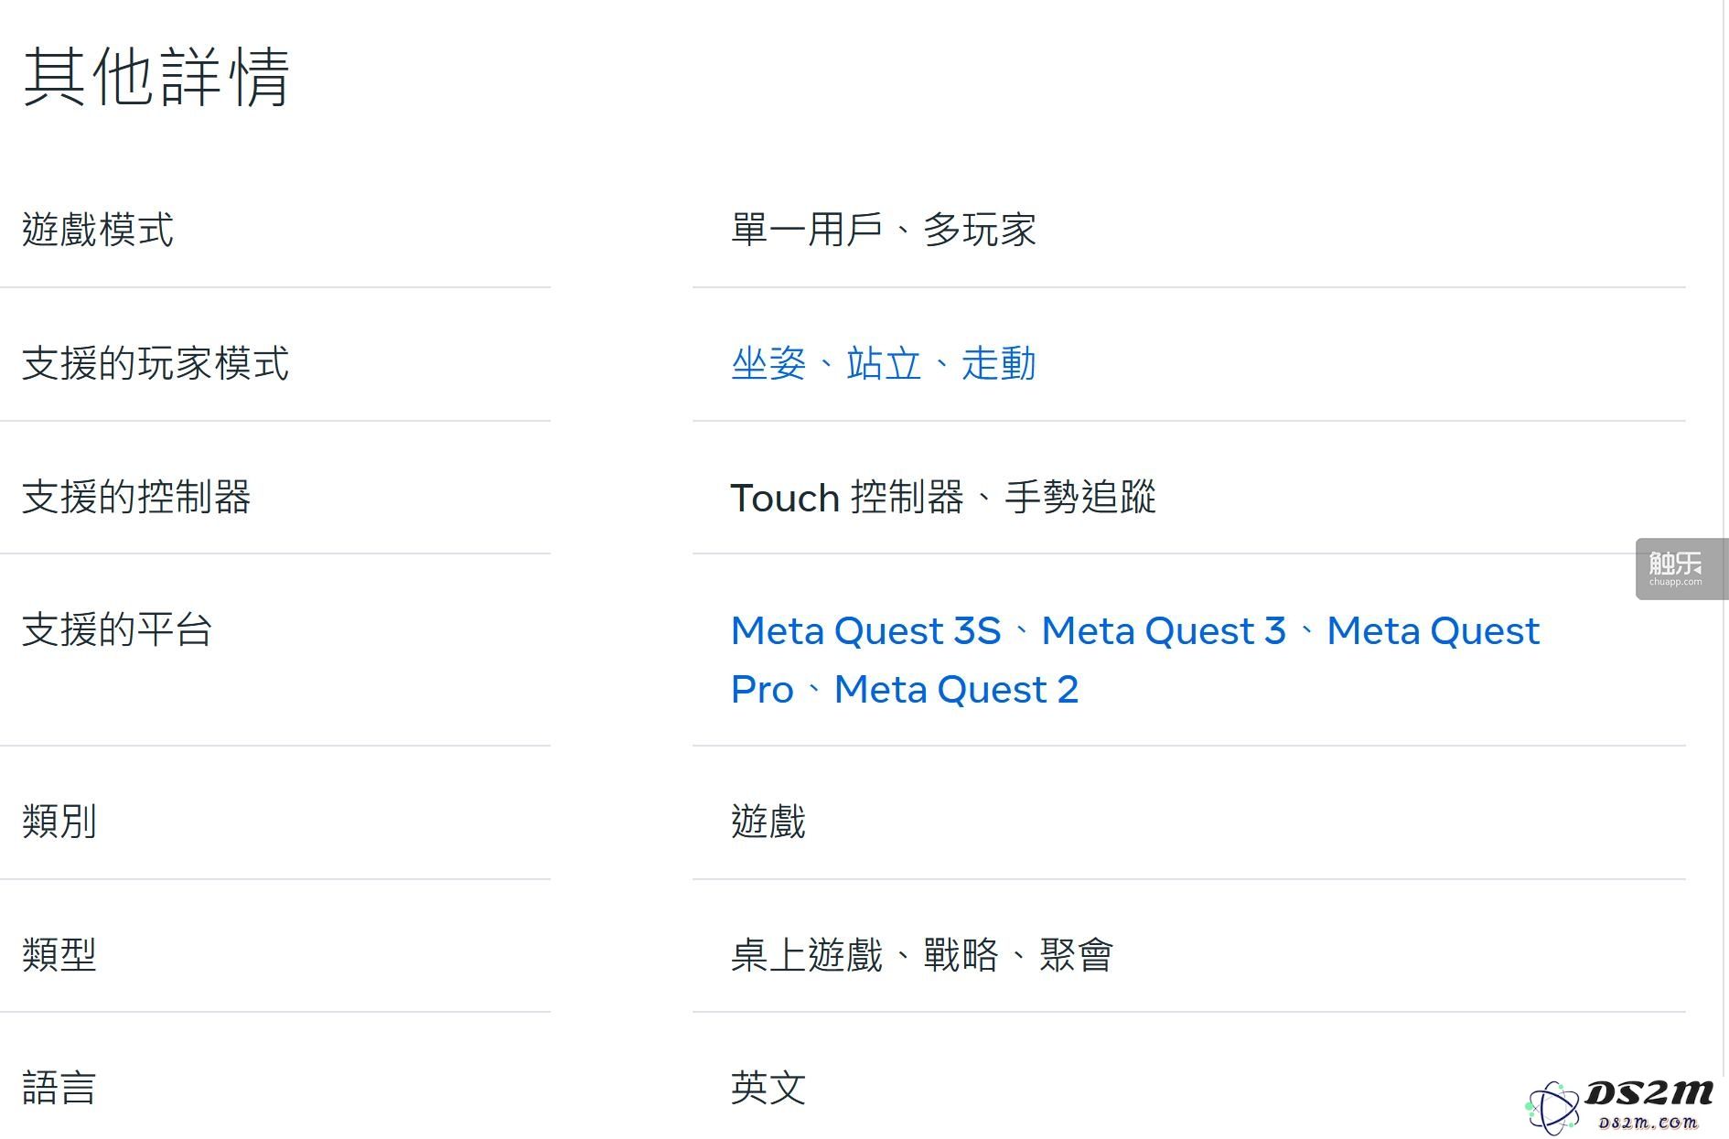Click the 支援的玩家模式 label

(156, 363)
